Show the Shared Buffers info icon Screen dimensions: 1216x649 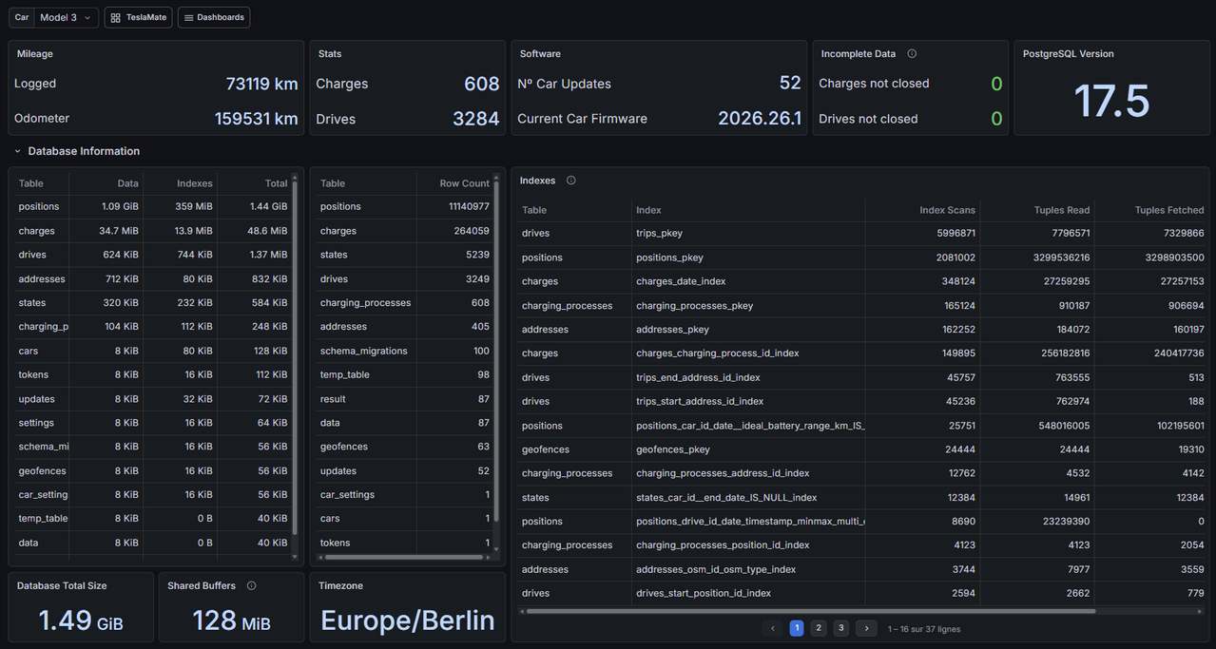coord(252,586)
